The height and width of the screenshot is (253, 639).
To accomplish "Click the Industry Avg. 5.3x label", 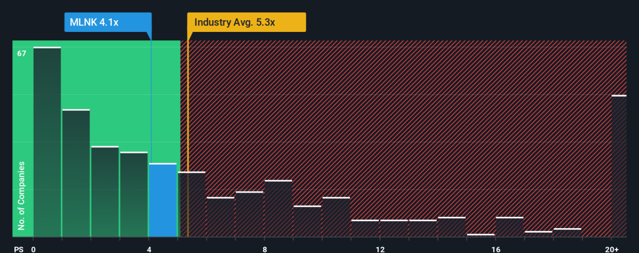I will click(247, 23).
